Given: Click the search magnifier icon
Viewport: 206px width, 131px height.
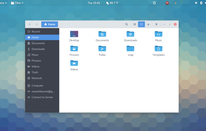Looking at the screenshot, I should coord(127,24).
